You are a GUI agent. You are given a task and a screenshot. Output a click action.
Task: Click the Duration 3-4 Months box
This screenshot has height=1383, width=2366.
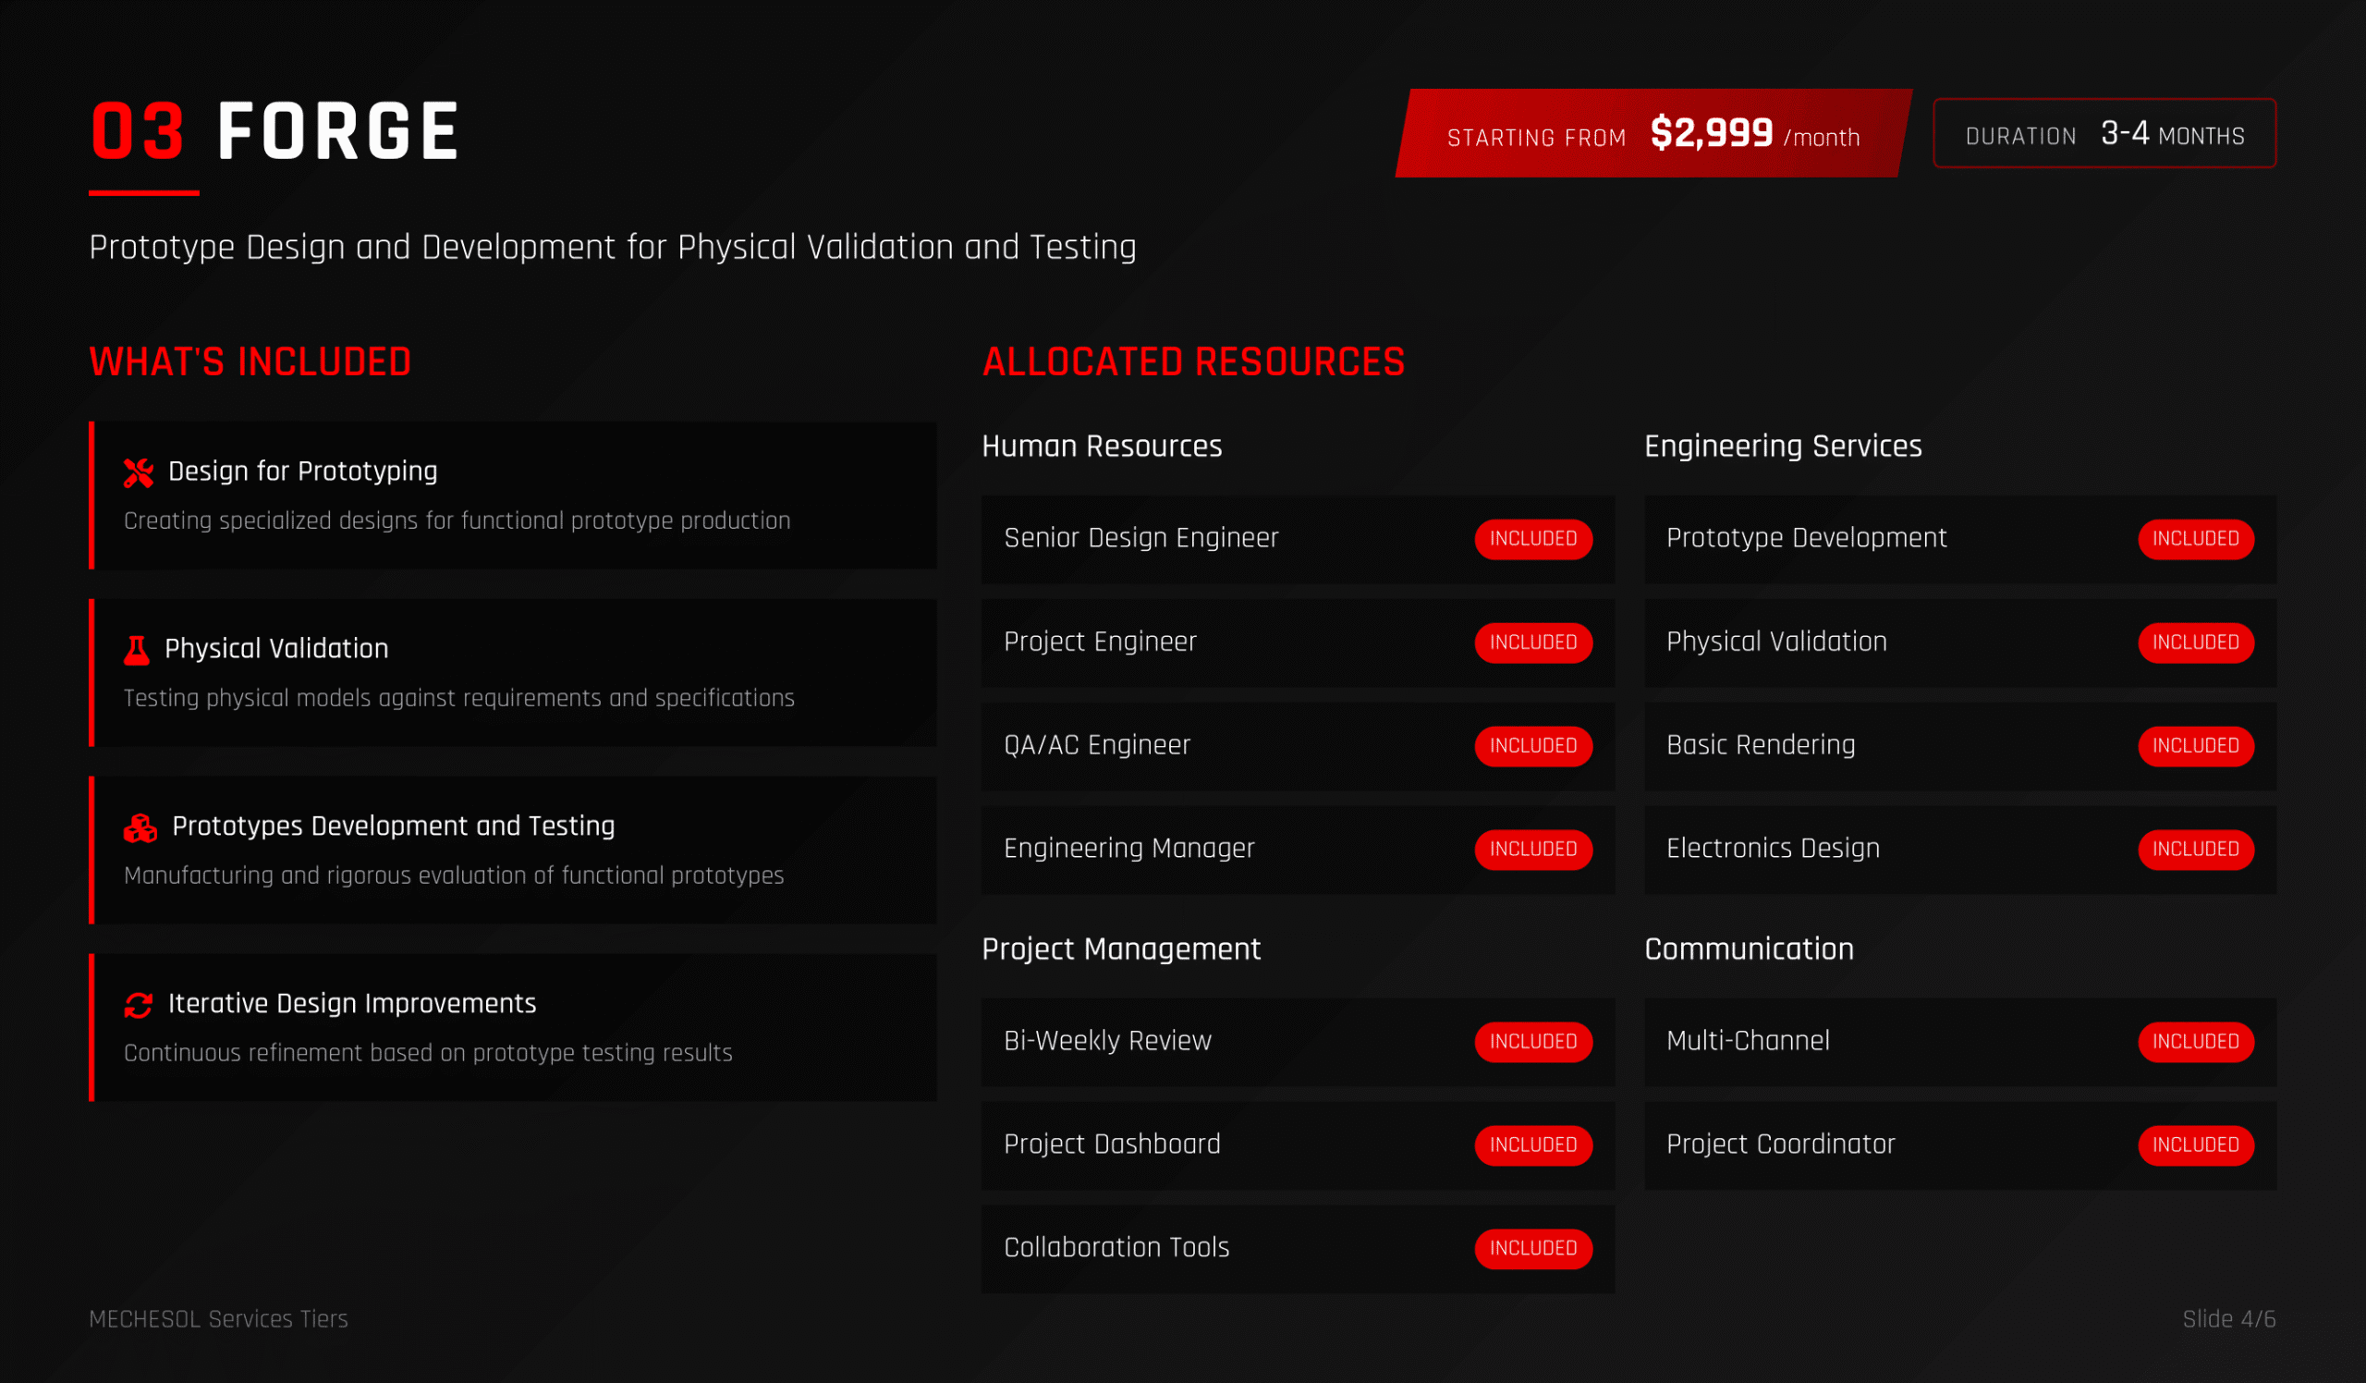[2104, 134]
